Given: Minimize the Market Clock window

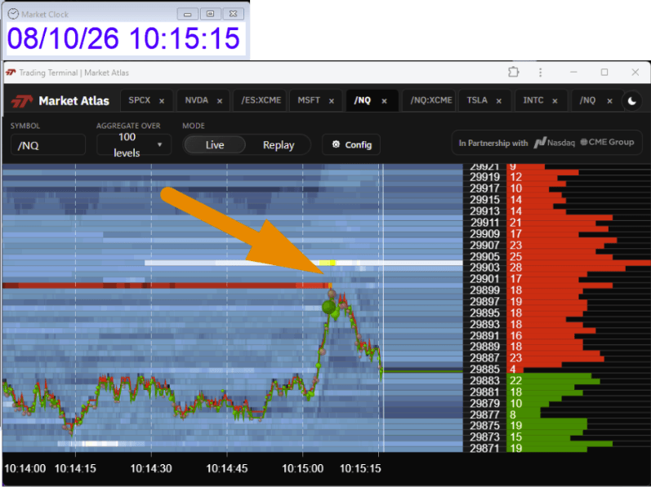Looking at the screenshot, I should 187,14.
